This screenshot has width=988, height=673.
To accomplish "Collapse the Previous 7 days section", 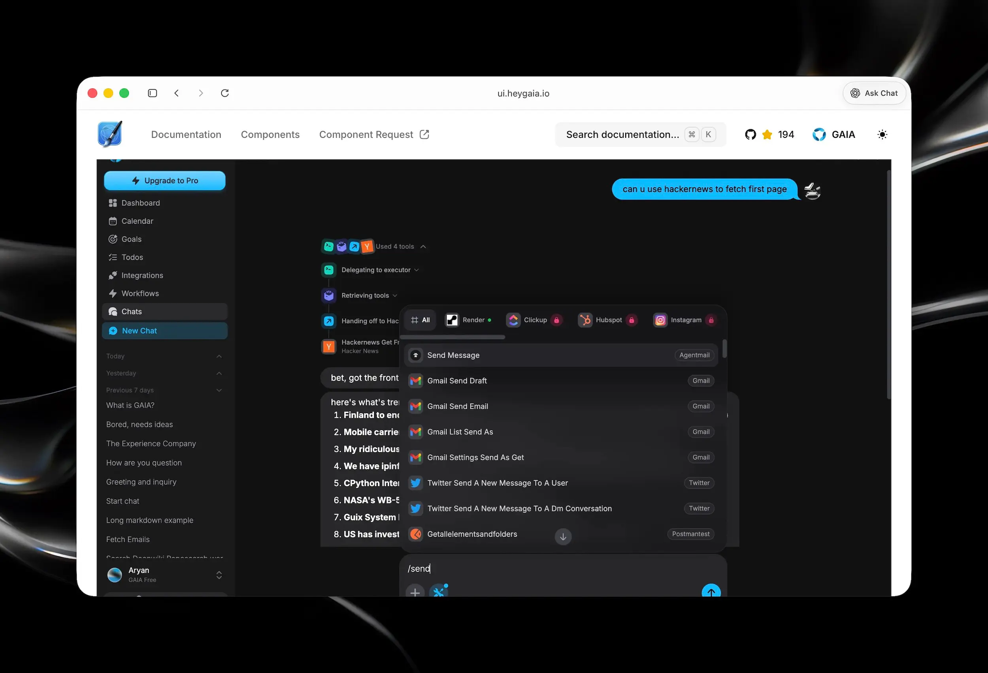I will [219, 390].
